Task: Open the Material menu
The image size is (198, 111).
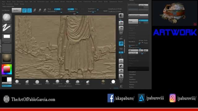Action: pos(69,2)
